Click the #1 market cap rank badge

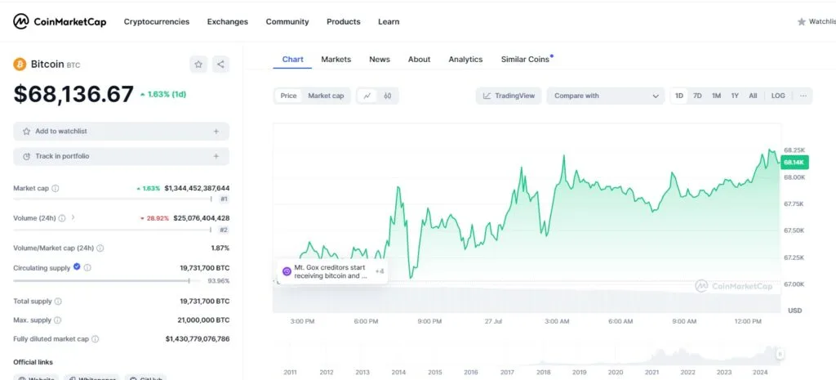(x=224, y=199)
